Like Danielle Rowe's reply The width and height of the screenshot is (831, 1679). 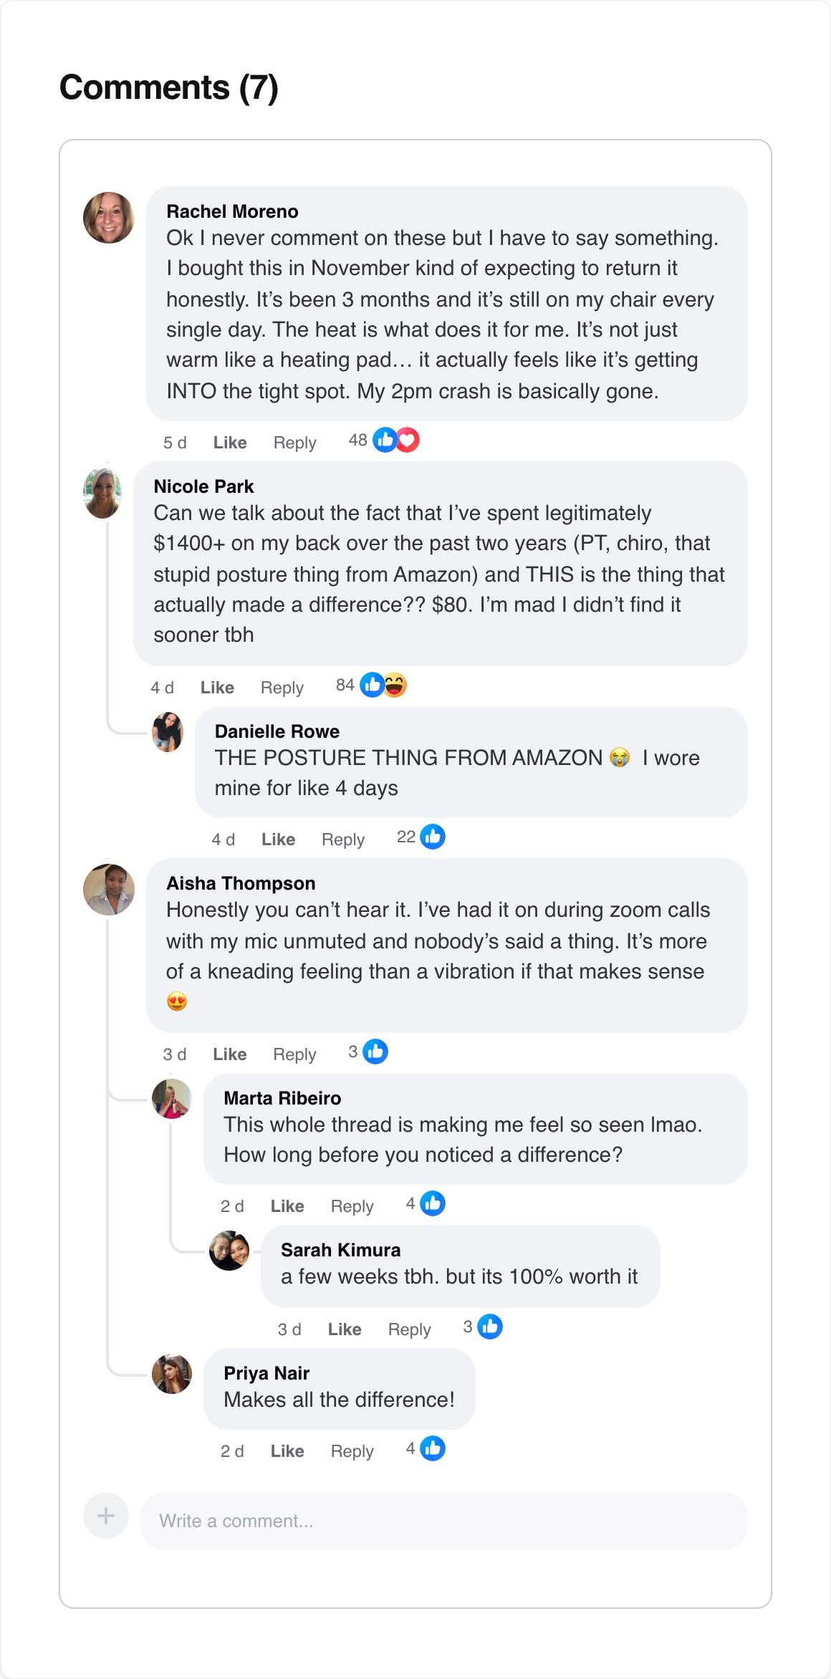point(278,839)
